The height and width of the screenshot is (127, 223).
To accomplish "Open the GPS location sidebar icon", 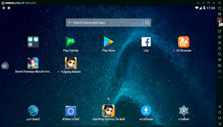I will 220,60.
